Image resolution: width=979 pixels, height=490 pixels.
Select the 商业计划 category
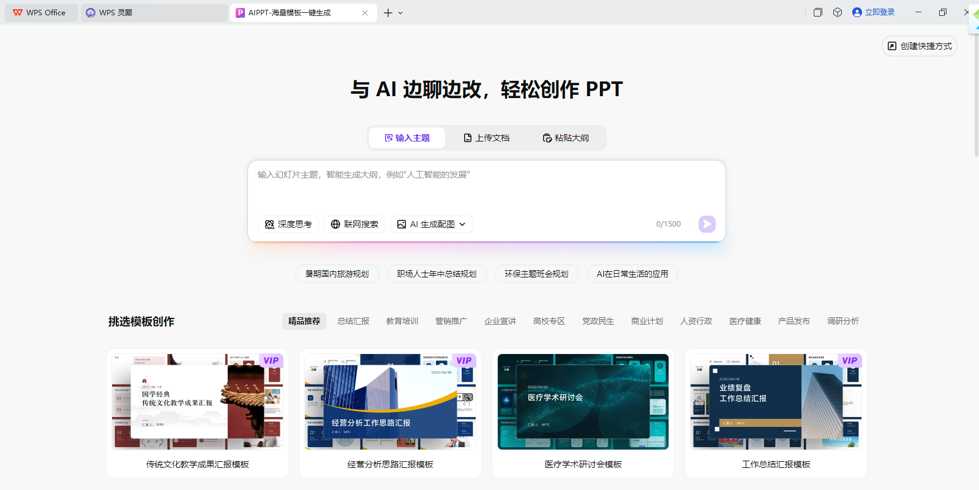point(647,321)
